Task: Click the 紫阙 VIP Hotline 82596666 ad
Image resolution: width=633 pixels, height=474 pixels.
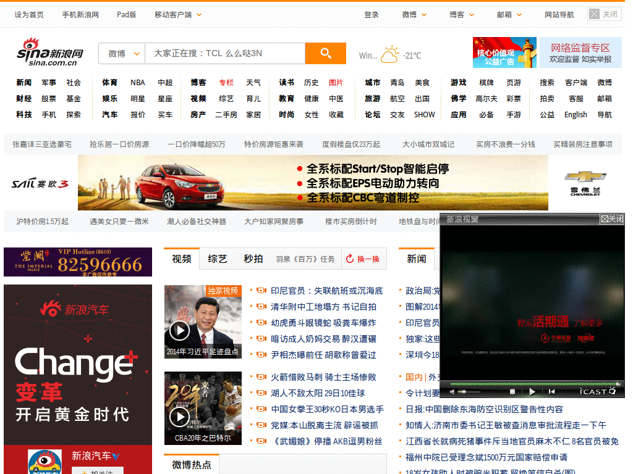Action: tap(78, 262)
